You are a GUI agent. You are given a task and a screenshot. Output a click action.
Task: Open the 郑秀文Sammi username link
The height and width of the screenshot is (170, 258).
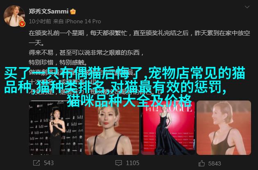coord(49,11)
